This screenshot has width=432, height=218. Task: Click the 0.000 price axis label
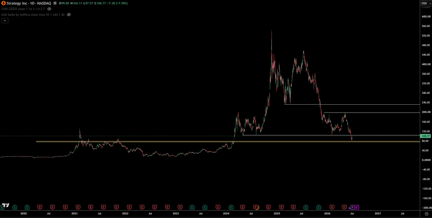point(426,160)
